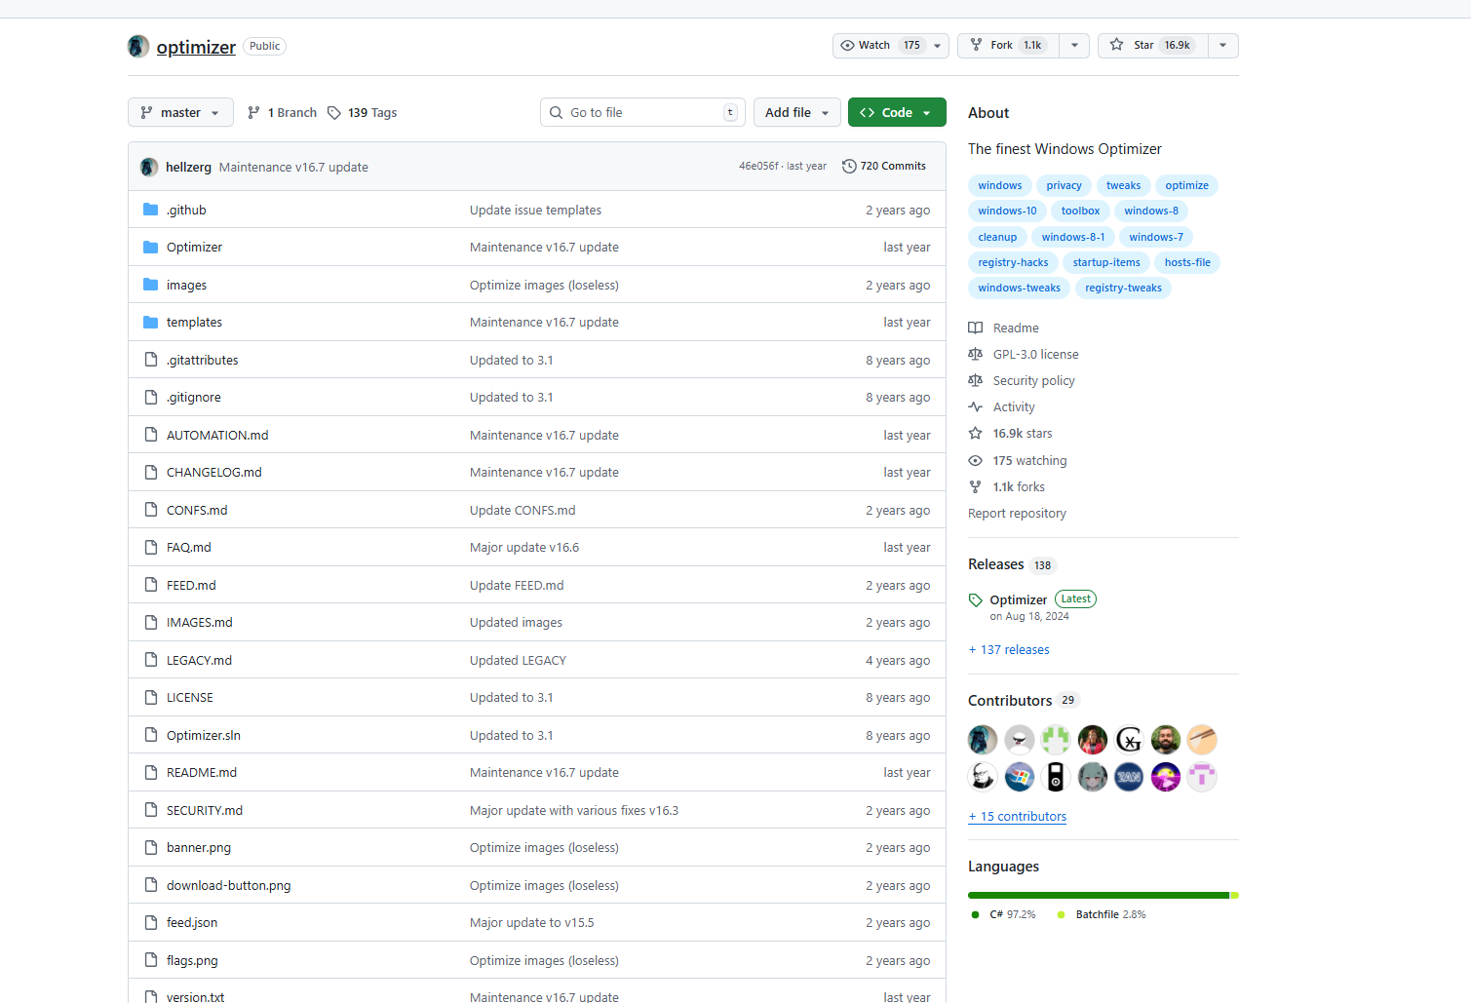Open the Releases 138 heading

coord(1011,564)
